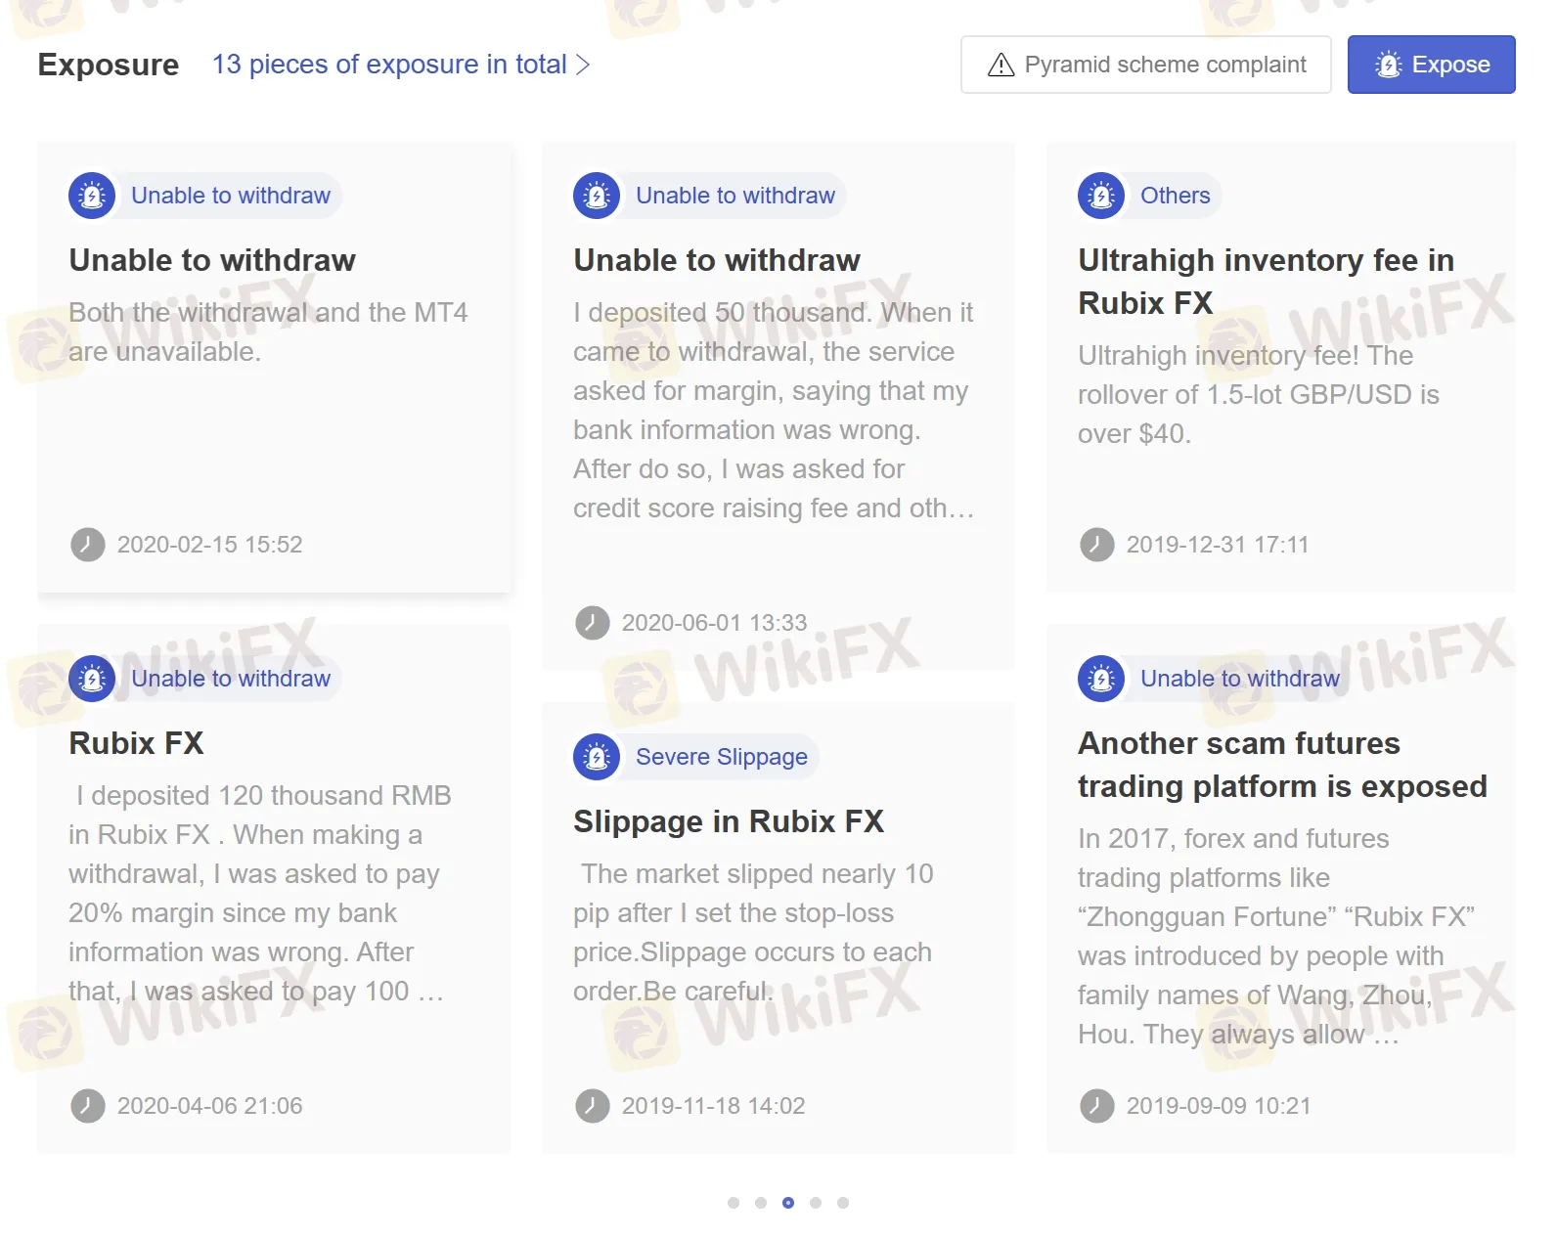Click clock icon next to 2020-06-01 13:33

[x=593, y=623]
